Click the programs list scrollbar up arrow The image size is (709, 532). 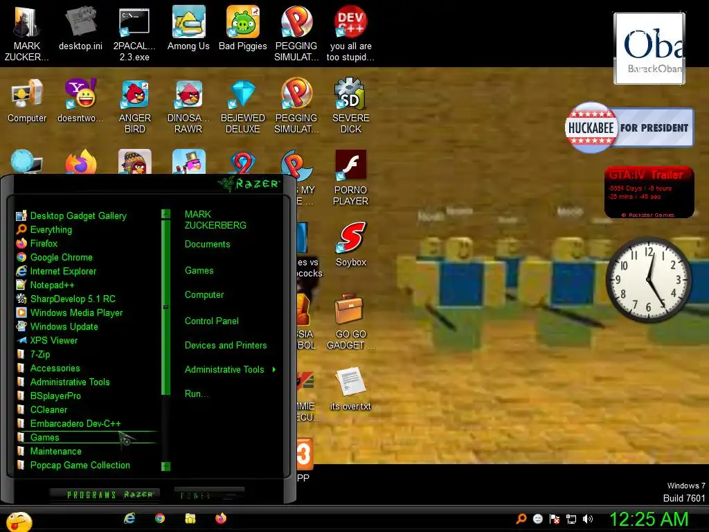[x=166, y=213]
